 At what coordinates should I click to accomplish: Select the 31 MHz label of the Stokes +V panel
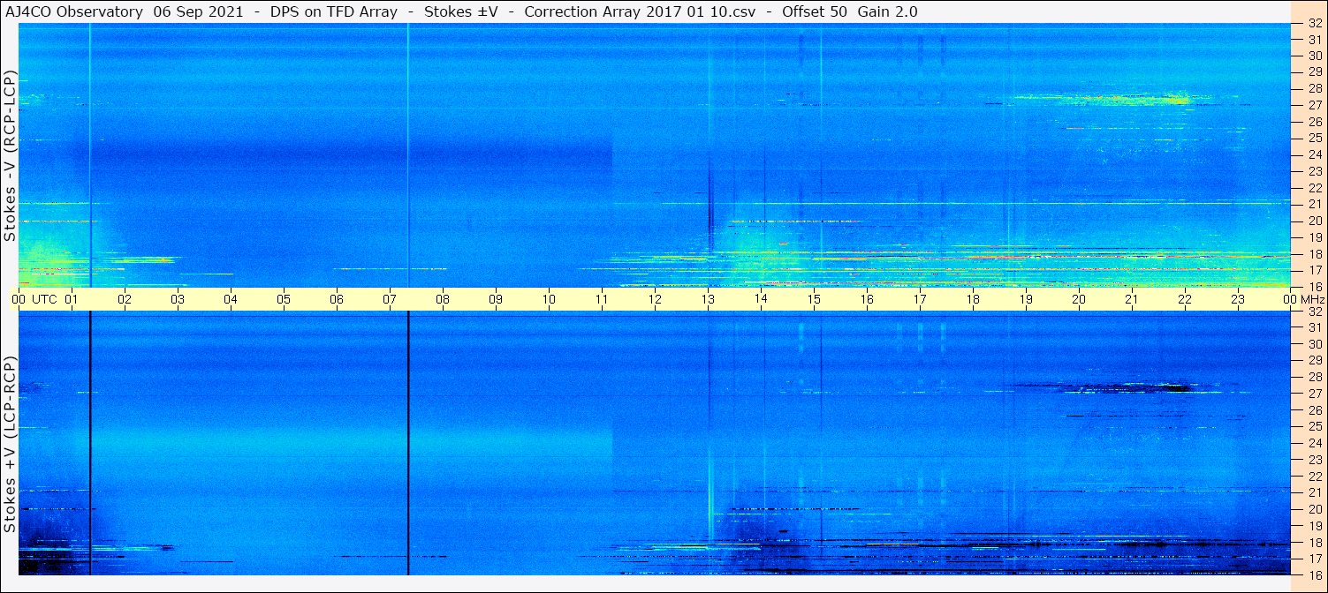click(1315, 327)
